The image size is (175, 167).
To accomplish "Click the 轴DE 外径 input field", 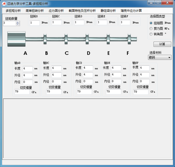I will click(x=116, y=75).
